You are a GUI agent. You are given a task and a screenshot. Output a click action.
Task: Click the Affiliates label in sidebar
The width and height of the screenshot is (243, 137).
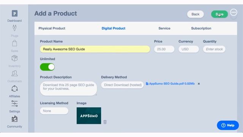point(14,96)
